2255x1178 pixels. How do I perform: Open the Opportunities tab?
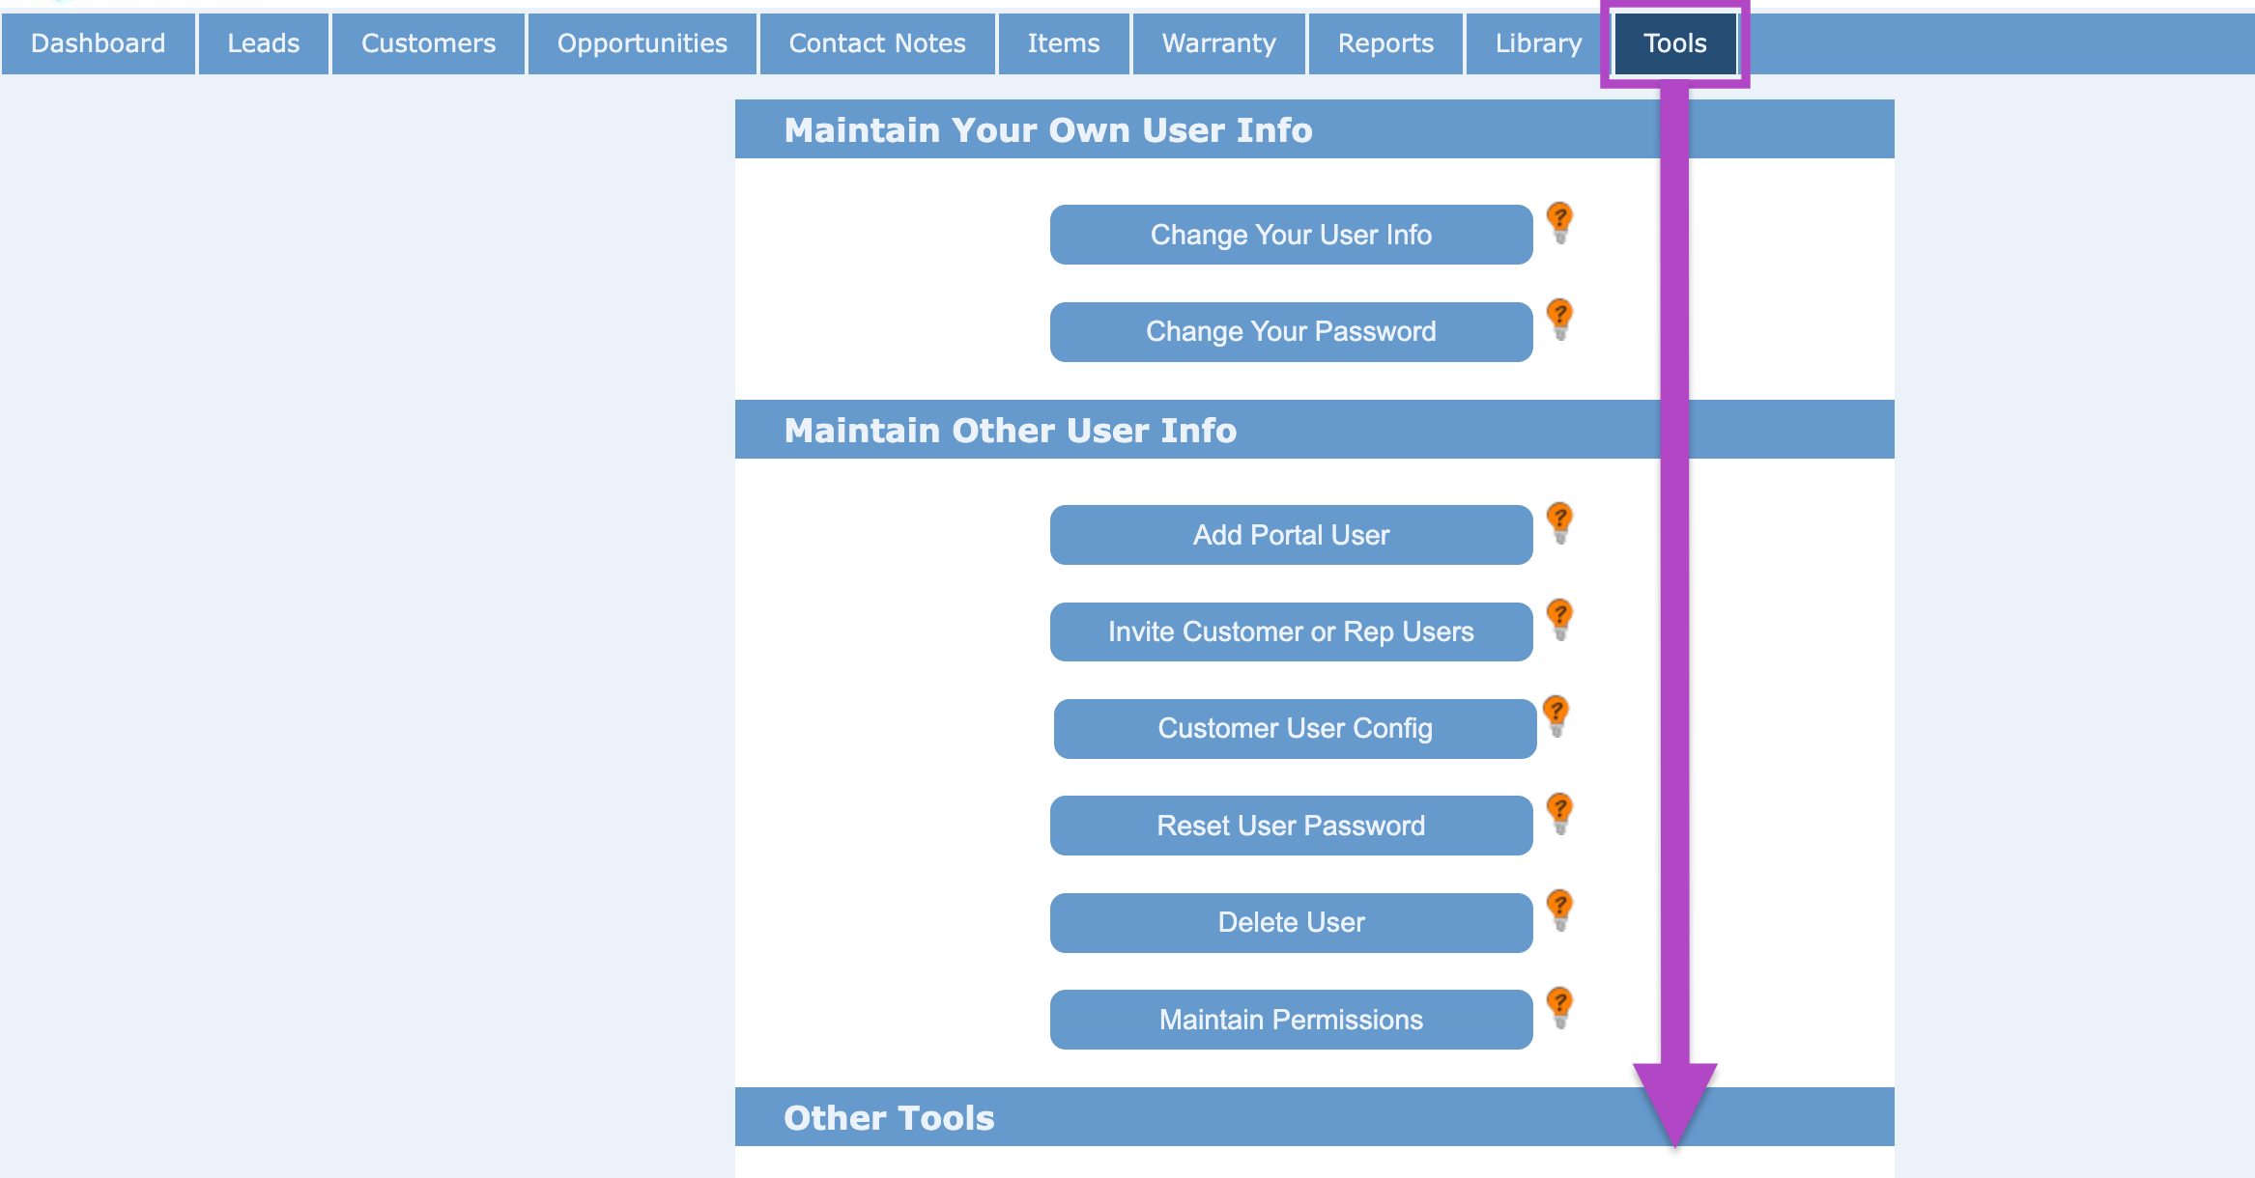[x=642, y=43]
